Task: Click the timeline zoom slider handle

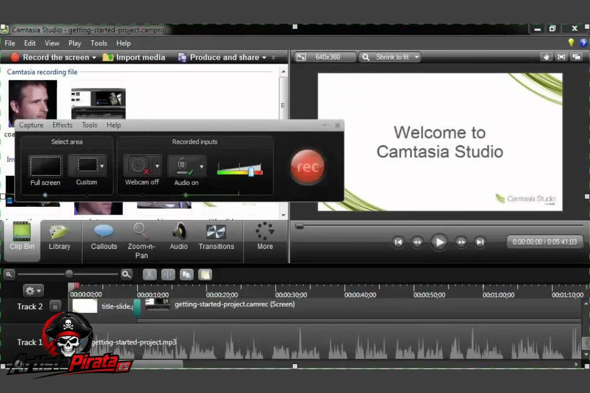Action: click(69, 274)
